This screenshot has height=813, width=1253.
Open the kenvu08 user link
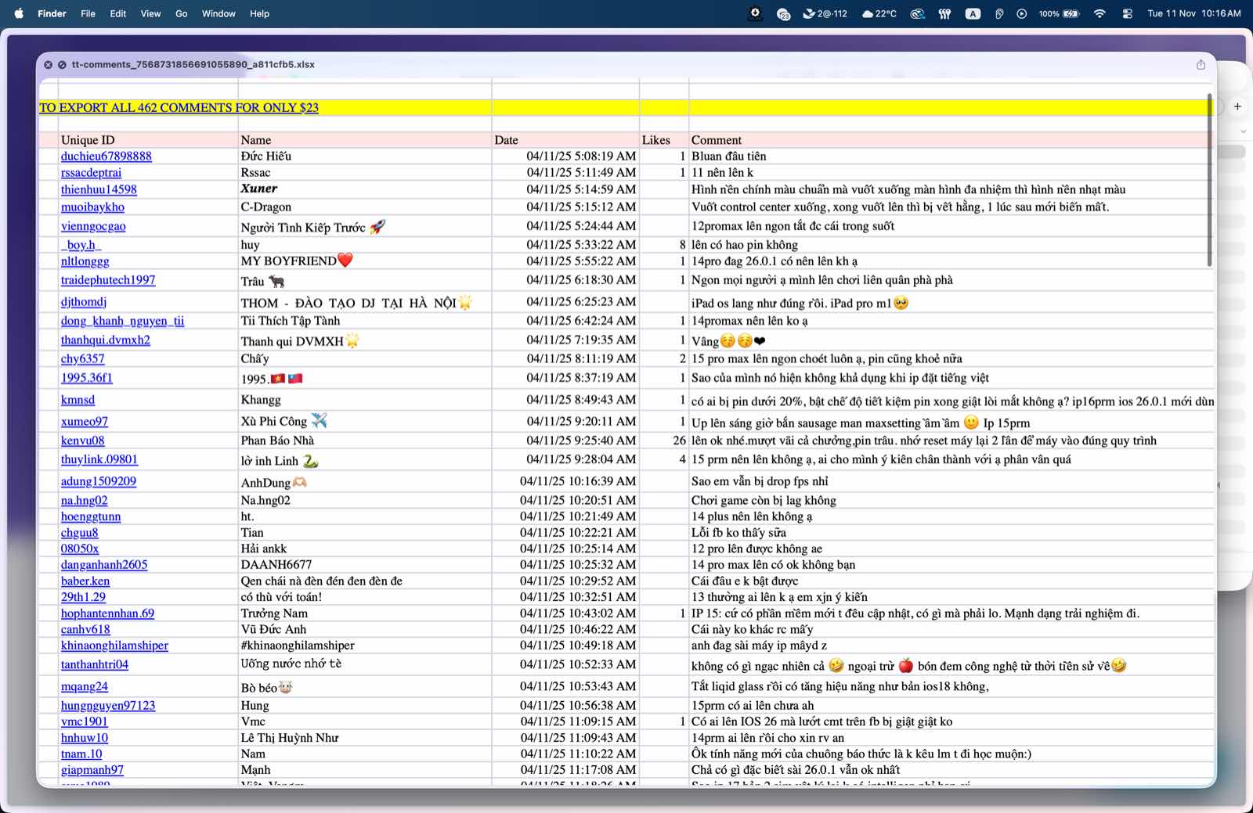(x=82, y=441)
